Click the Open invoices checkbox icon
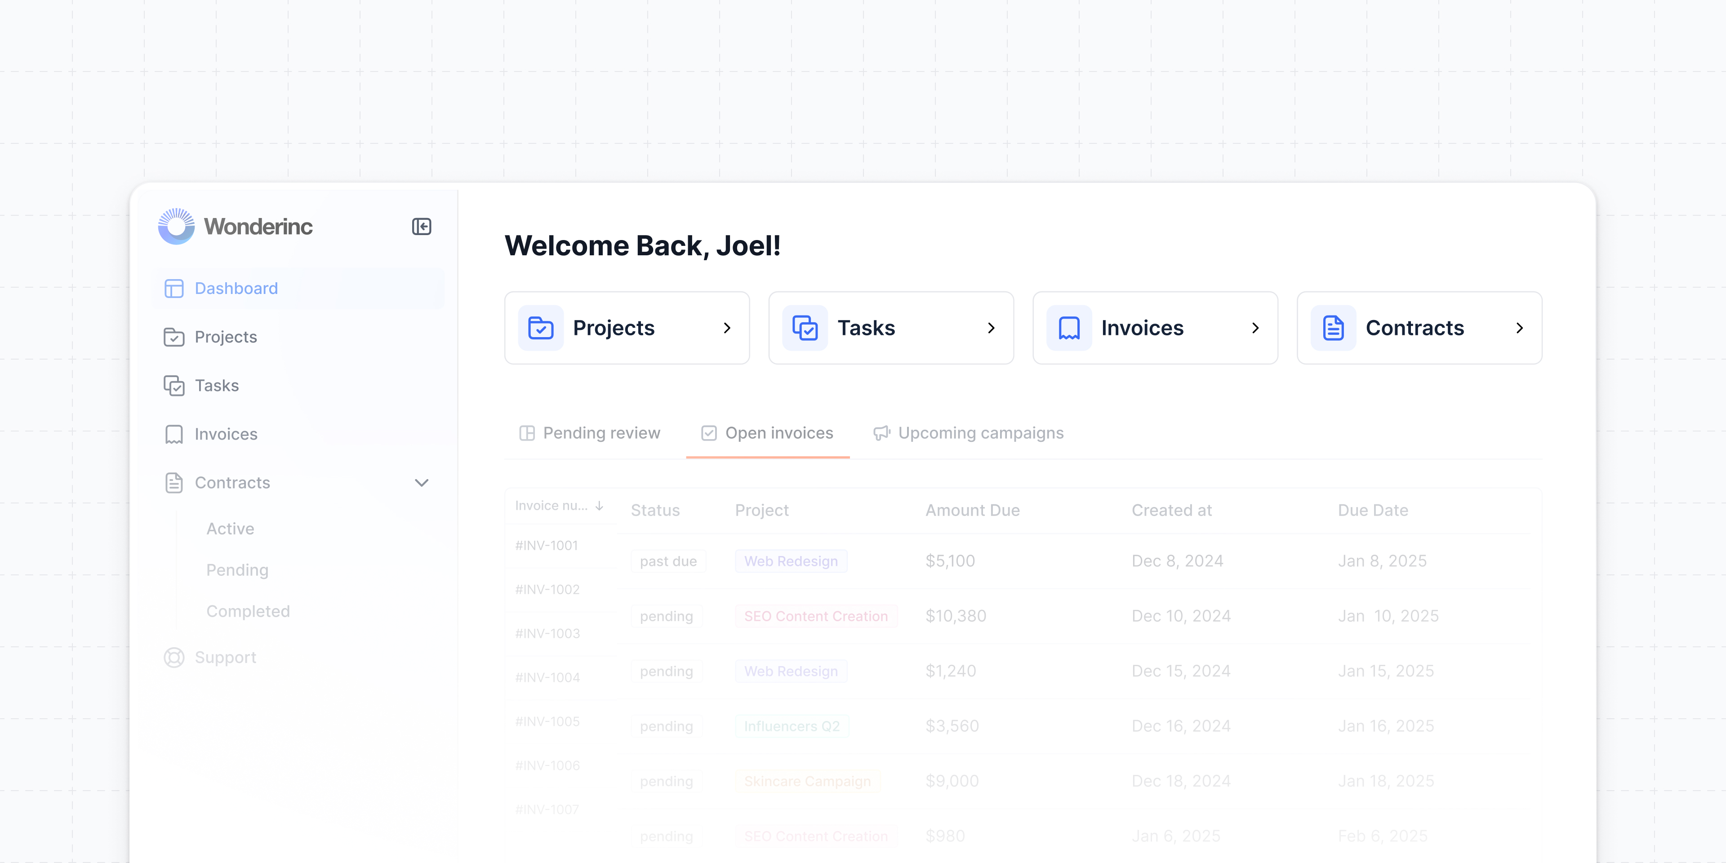The width and height of the screenshot is (1726, 863). (x=709, y=433)
